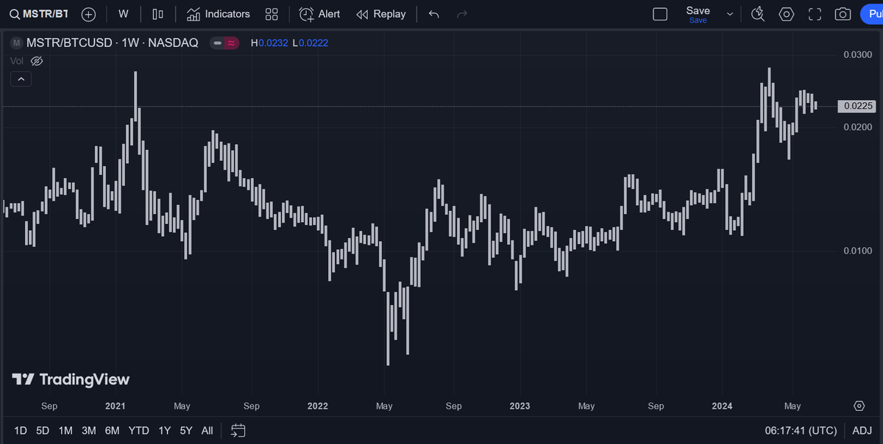Screen dimensions: 883x444
Task: Undo the last chart action
Action: pos(434,14)
